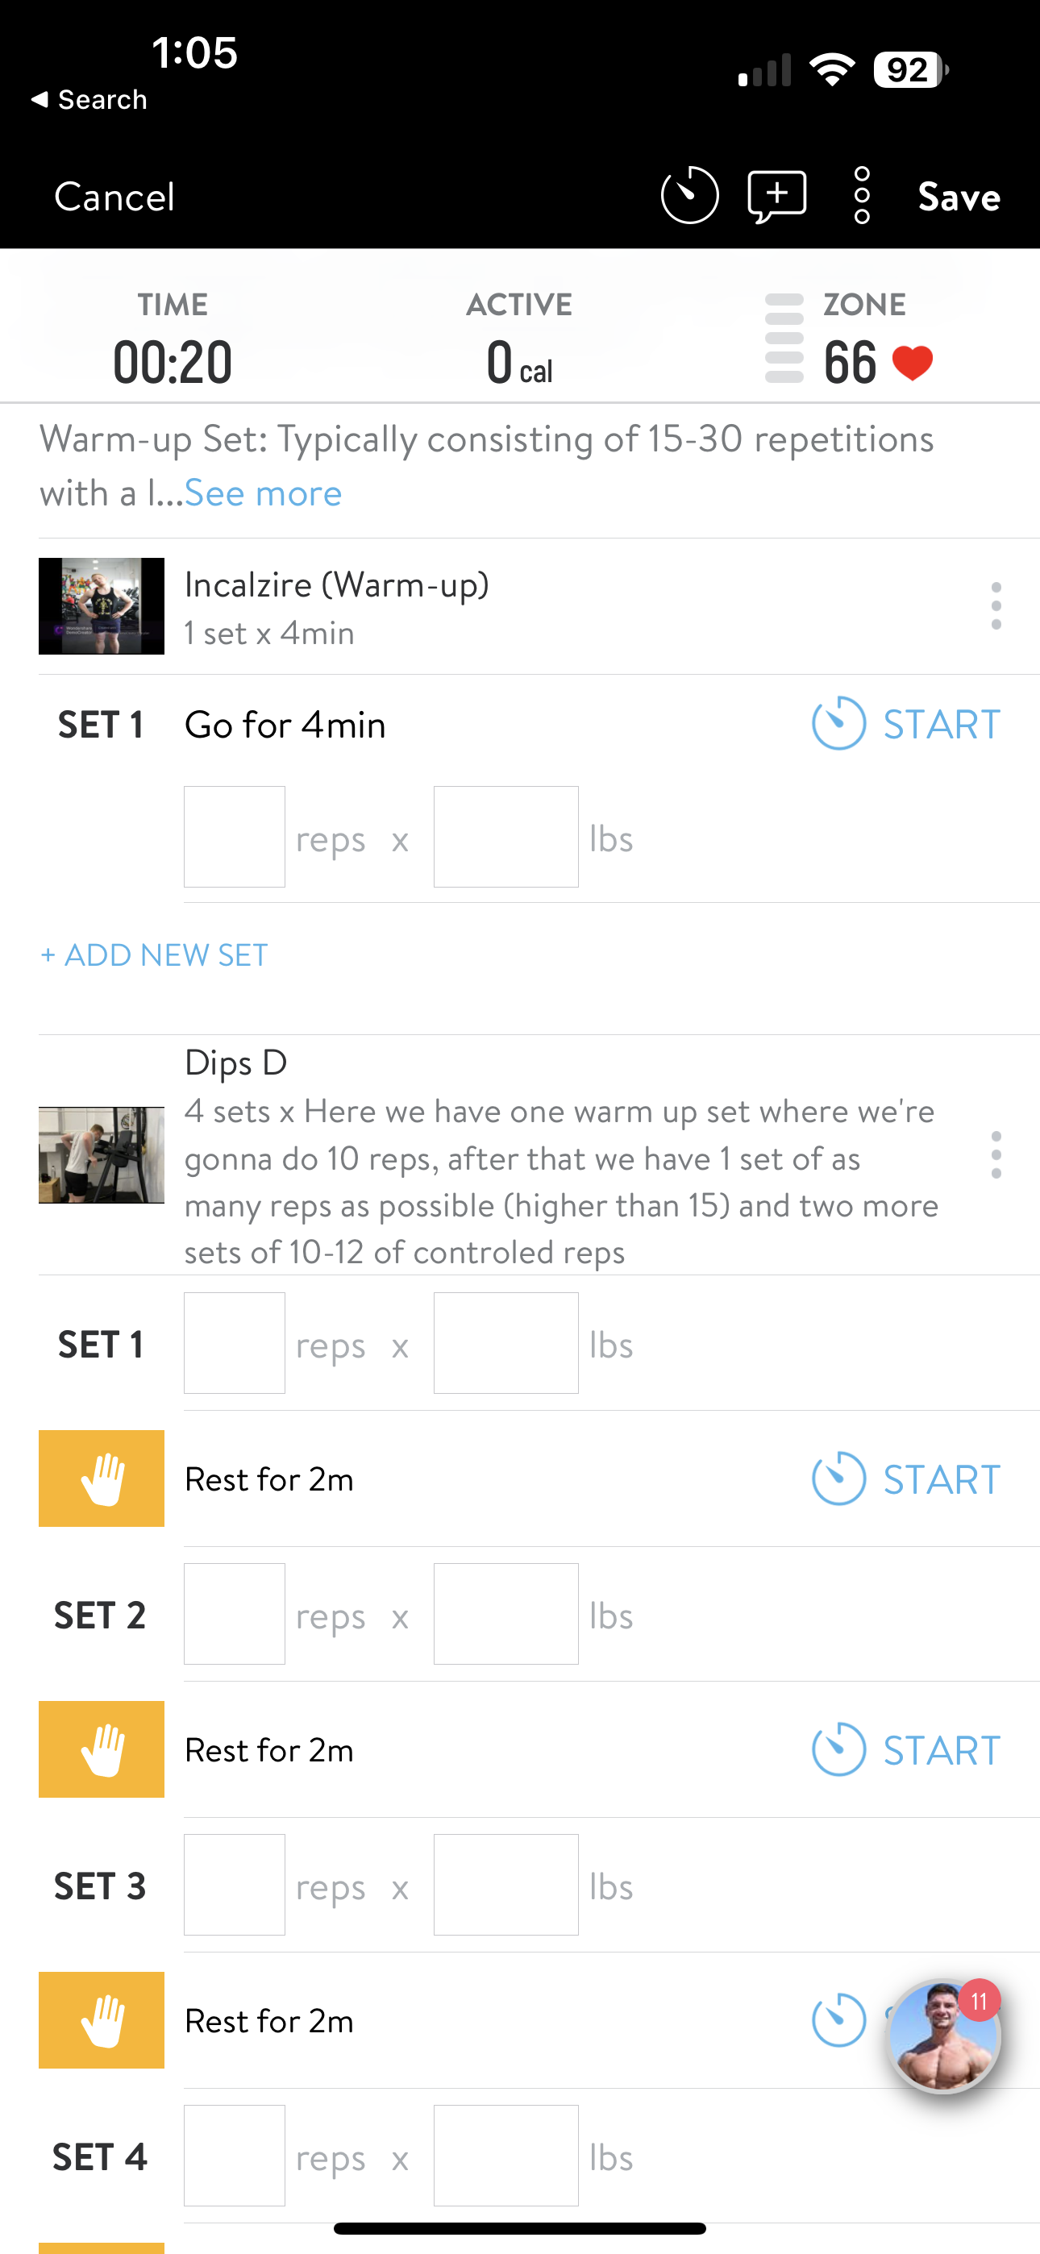Tap the heart rate zone indicator
The width and height of the screenshot is (1040, 2254).
pos(849,341)
